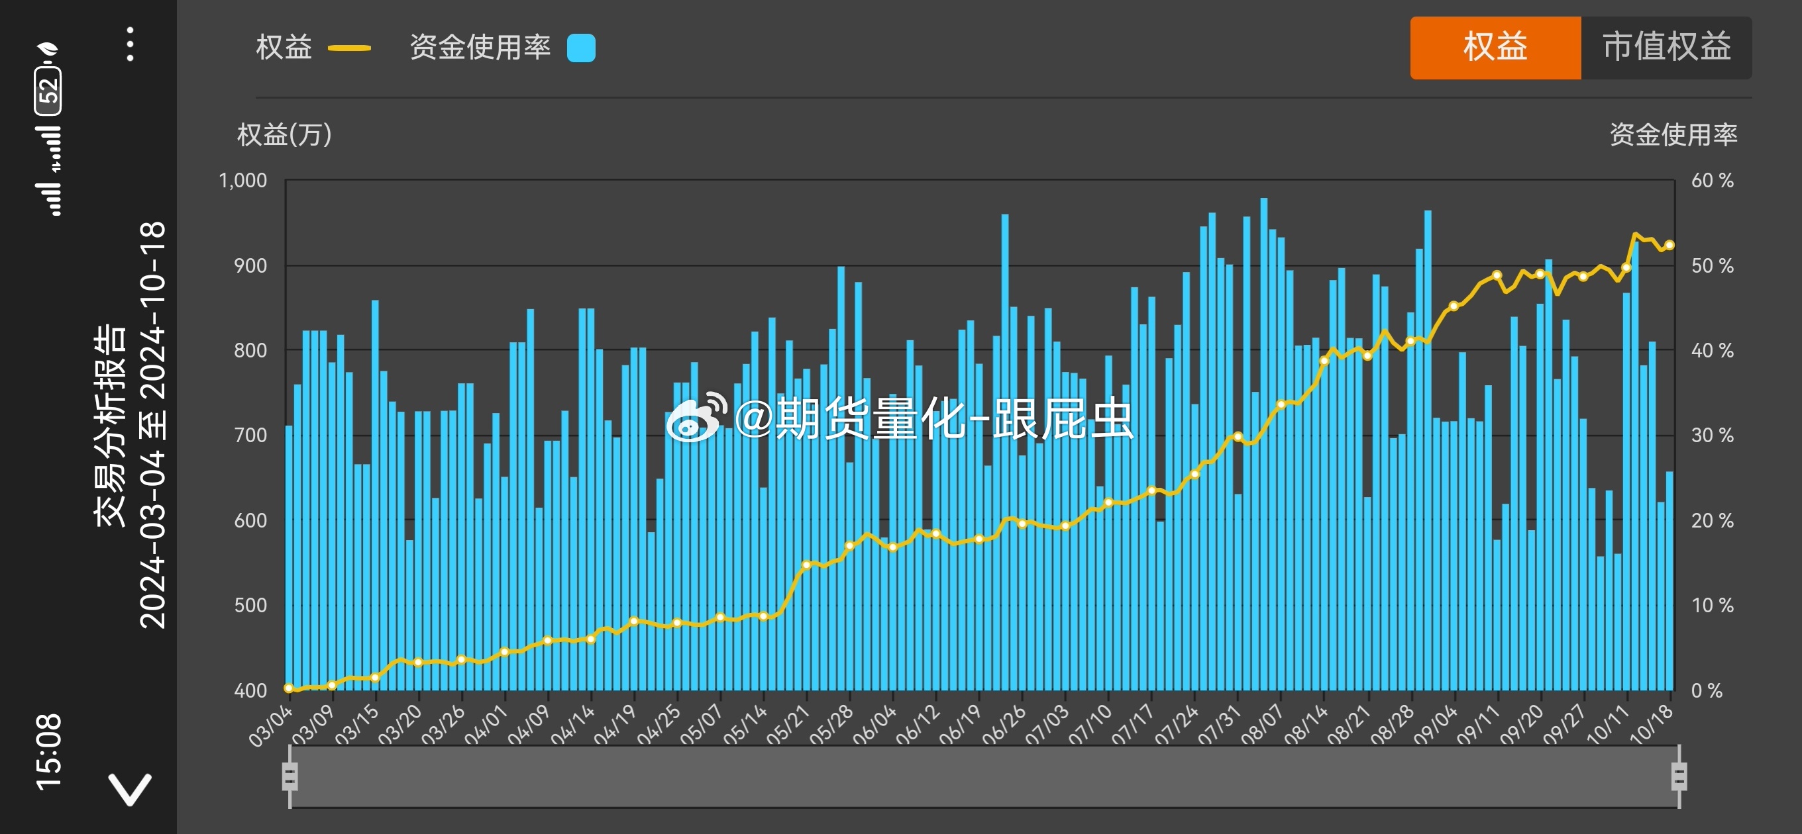This screenshot has width=1802, height=834.
Task: Tap the 交易分析报告 title text
Action: [111, 425]
